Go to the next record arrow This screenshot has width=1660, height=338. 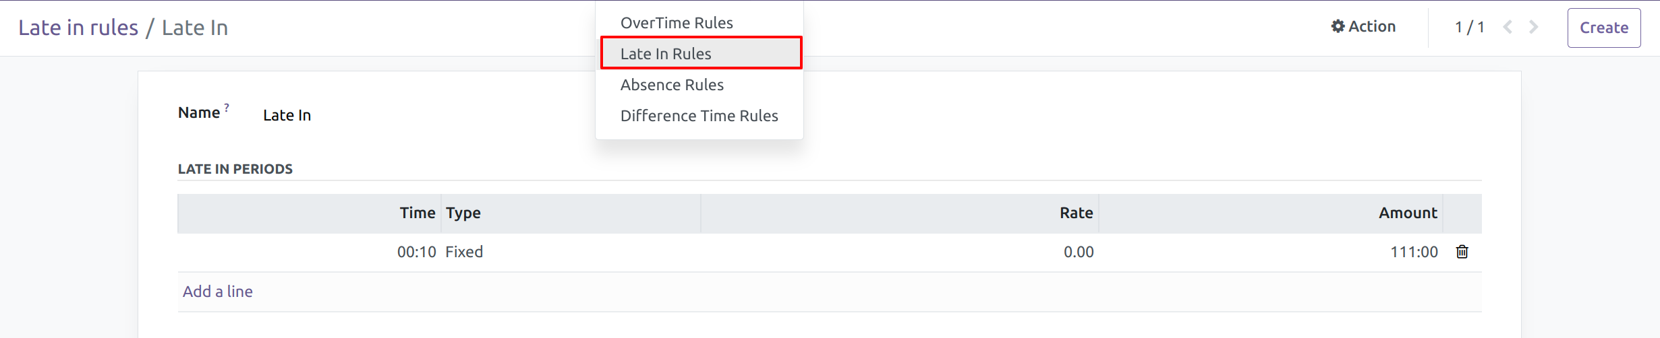tap(1534, 27)
